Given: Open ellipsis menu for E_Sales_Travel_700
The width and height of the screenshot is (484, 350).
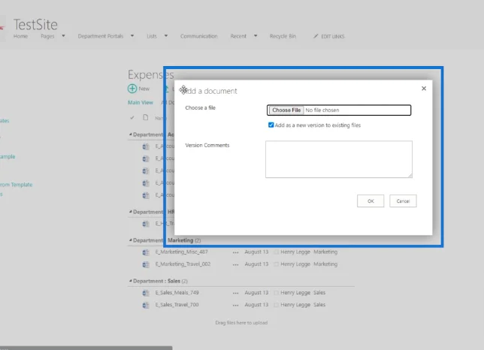Looking at the screenshot, I should [235, 305].
